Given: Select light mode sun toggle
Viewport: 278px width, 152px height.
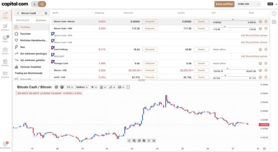Looking at the screenshot, I should point(42,4).
